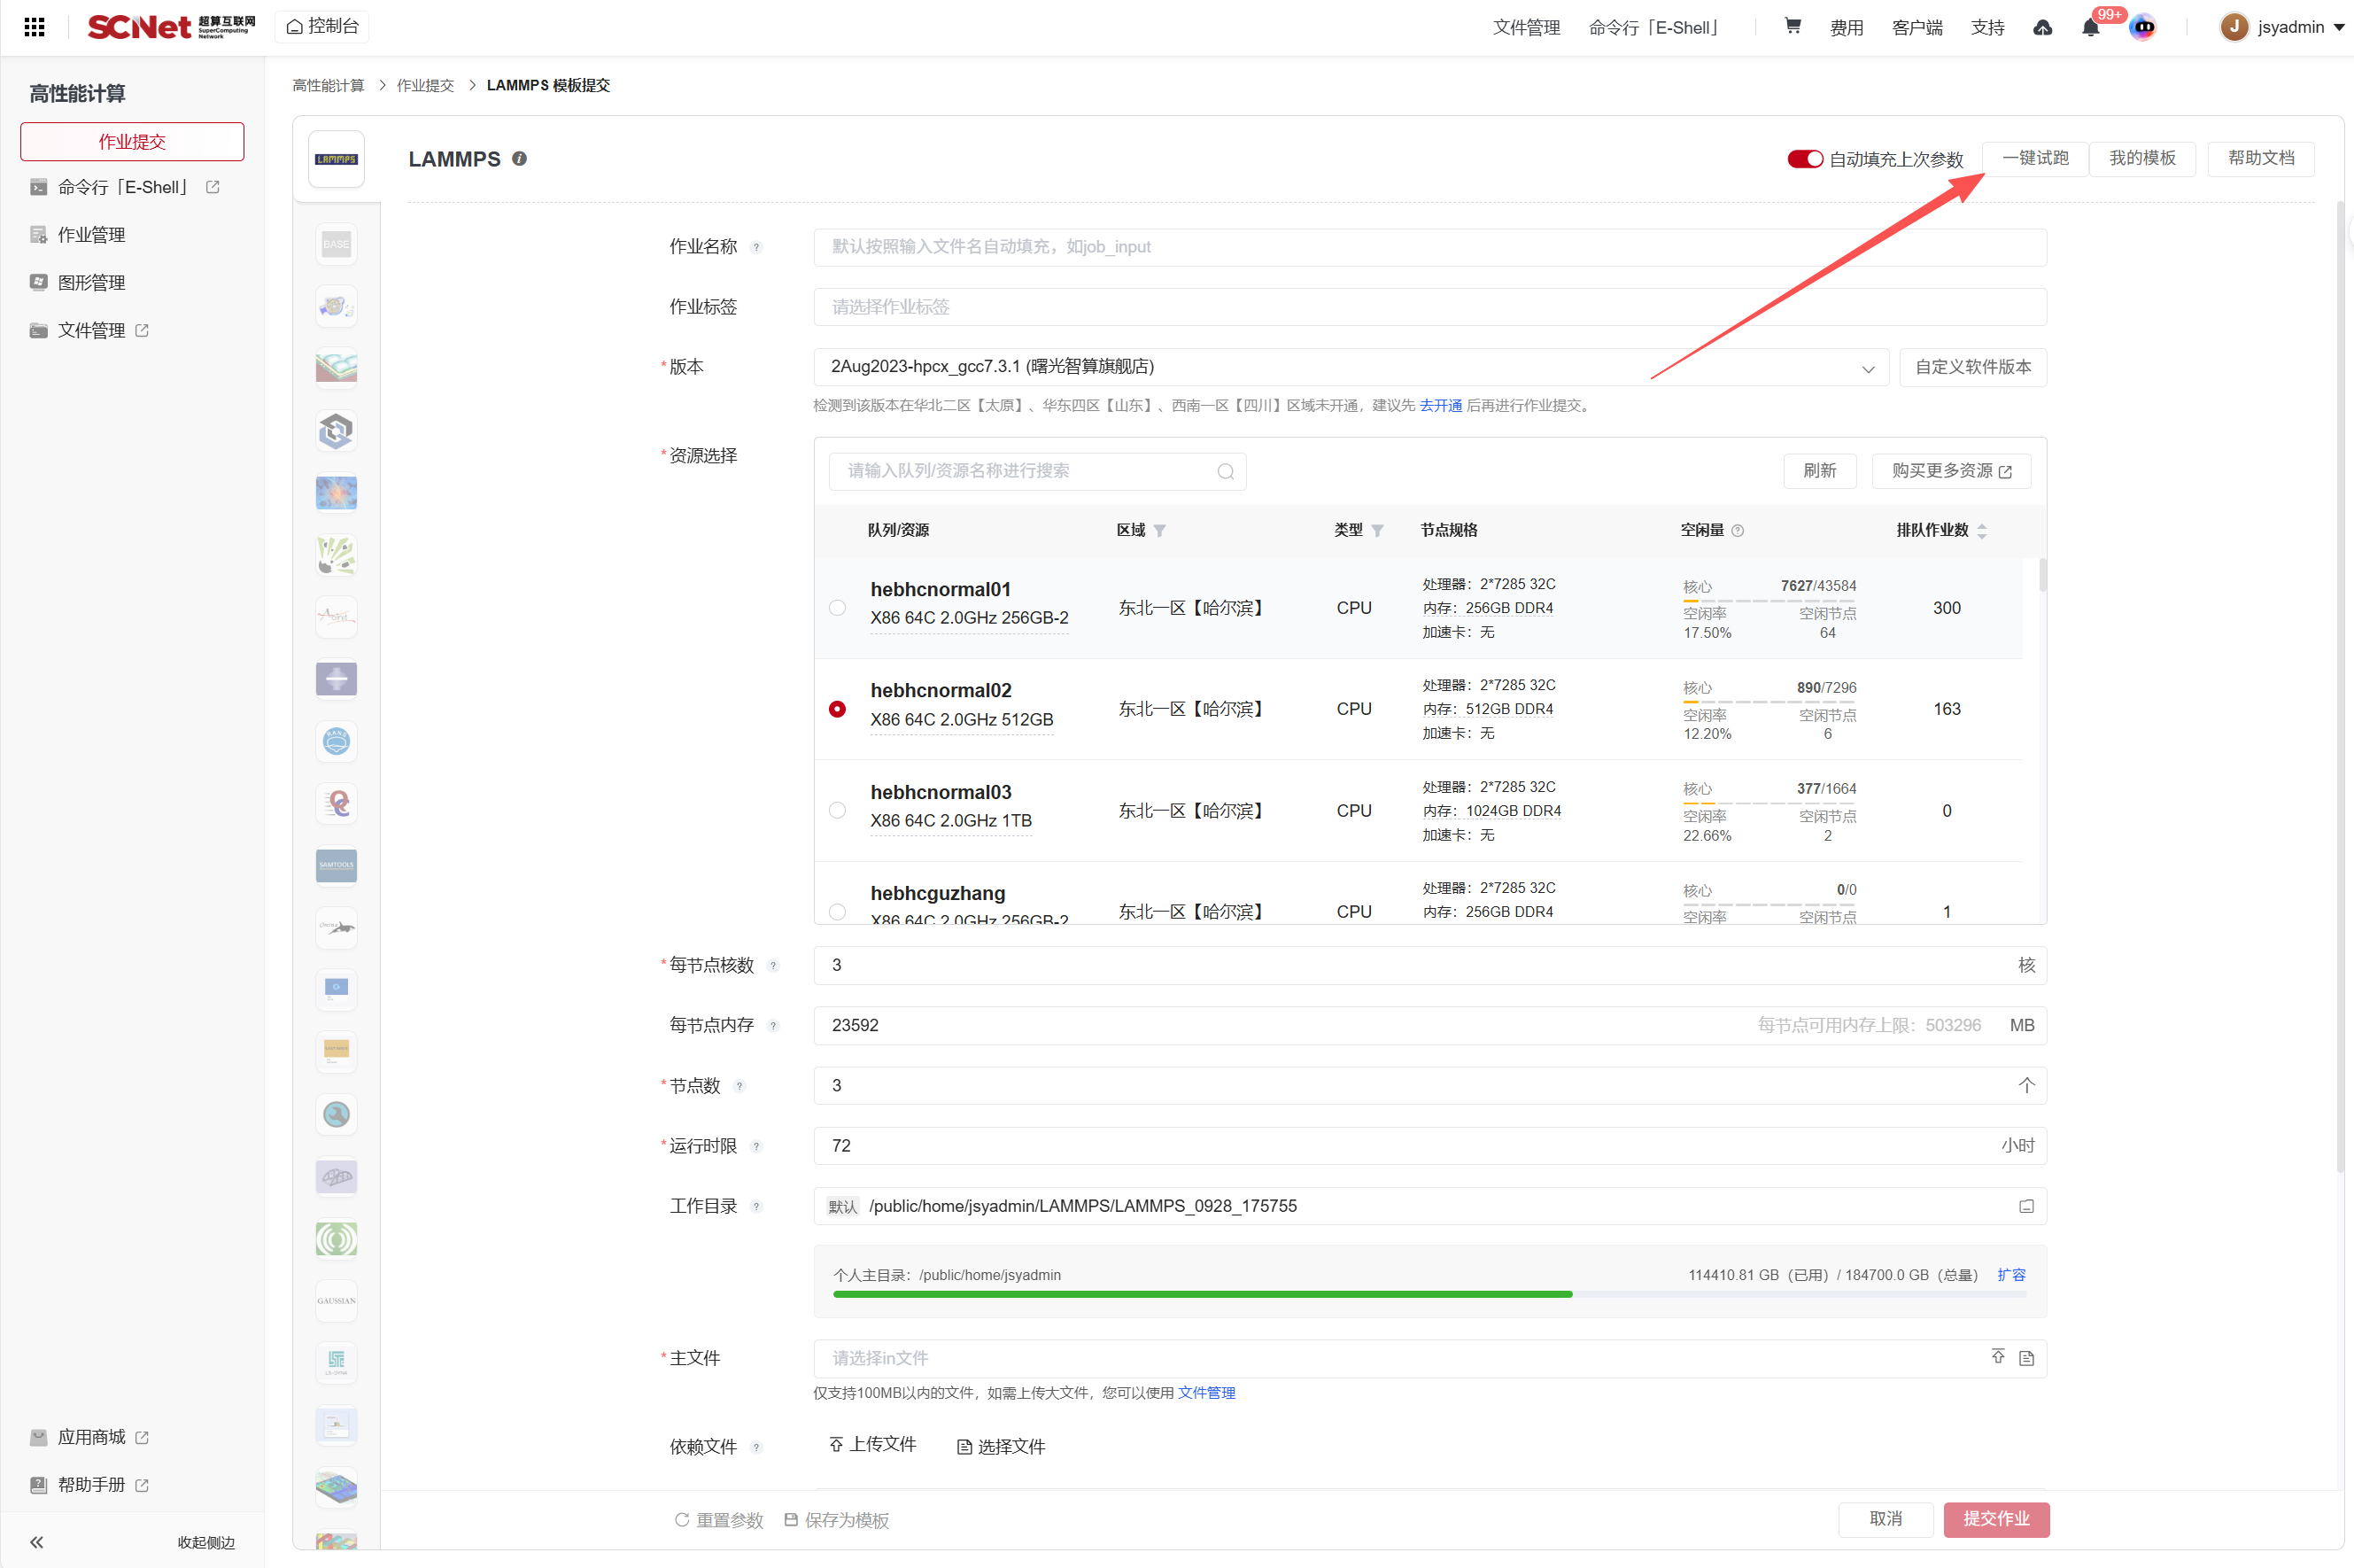Open the robot assistant icon

[x=2143, y=28]
